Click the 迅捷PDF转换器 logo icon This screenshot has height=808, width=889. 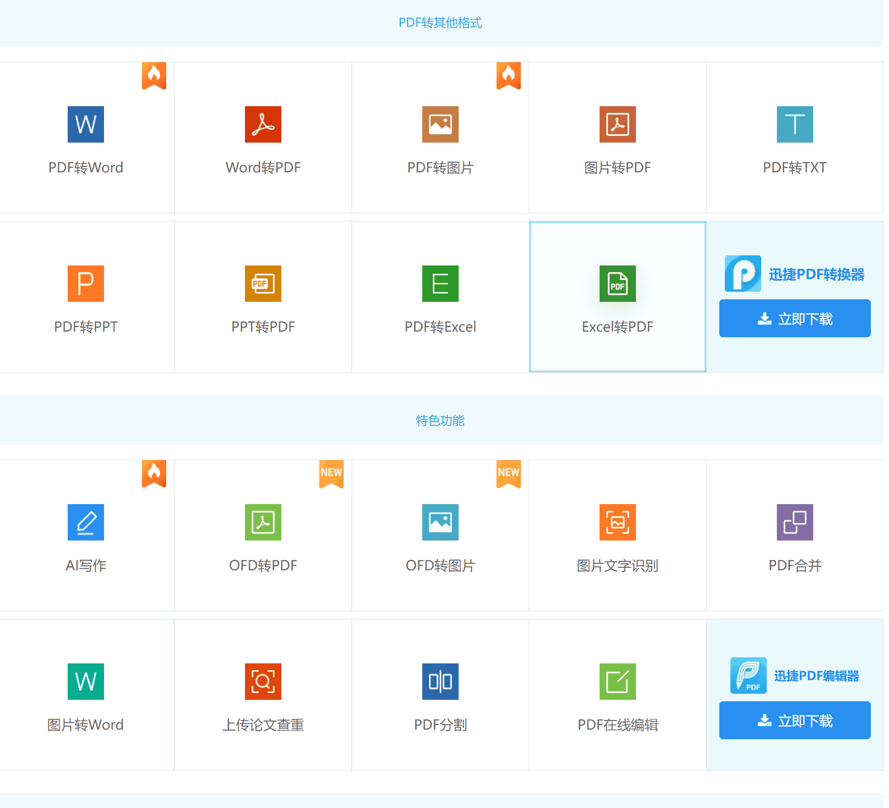743,274
